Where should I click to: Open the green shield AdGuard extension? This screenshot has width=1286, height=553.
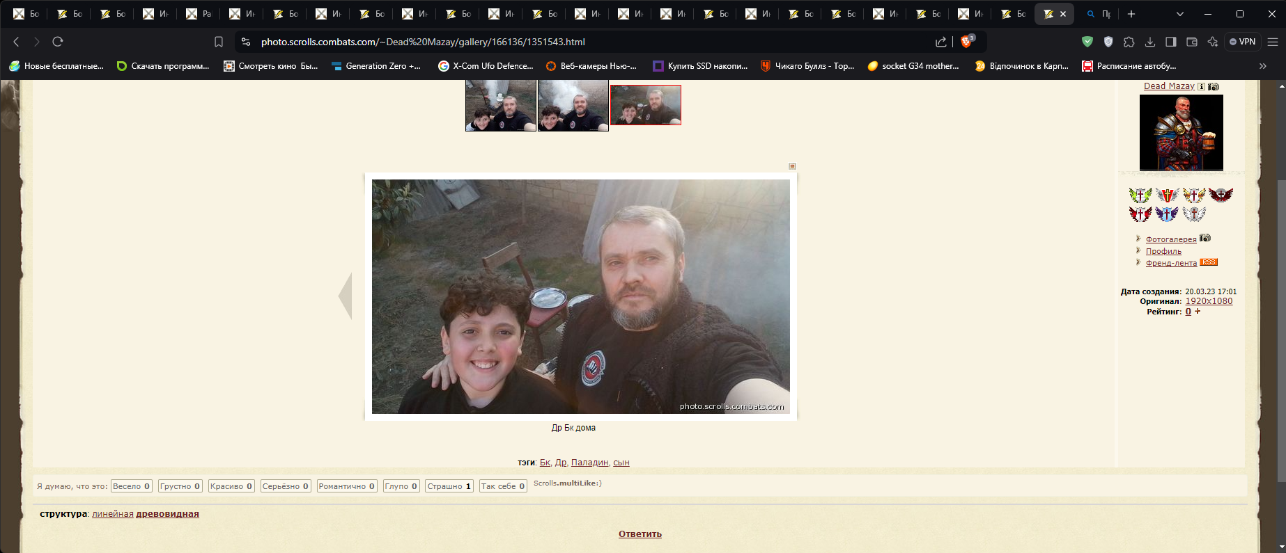coord(1087,42)
